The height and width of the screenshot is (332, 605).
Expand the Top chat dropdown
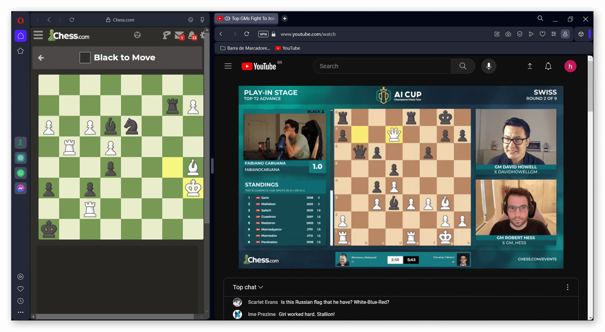[248, 287]
